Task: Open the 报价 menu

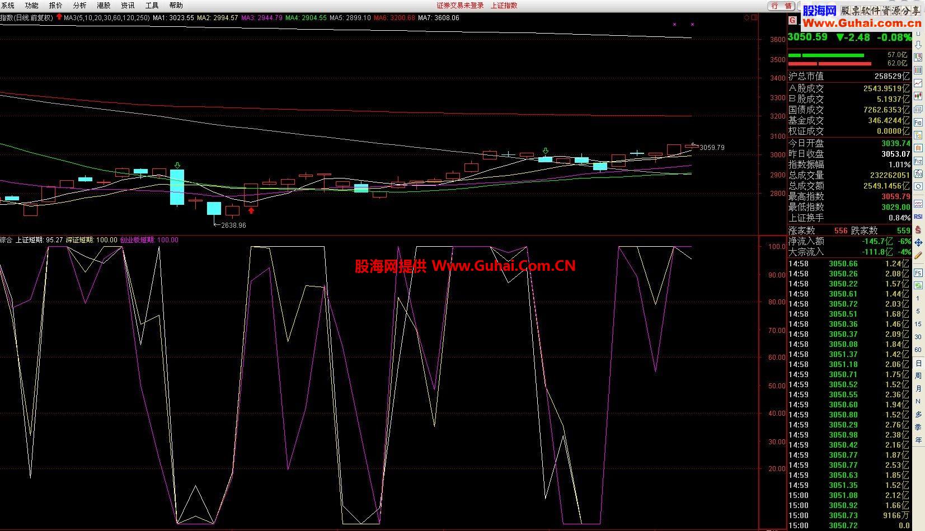Action: [x=56, y=5]
